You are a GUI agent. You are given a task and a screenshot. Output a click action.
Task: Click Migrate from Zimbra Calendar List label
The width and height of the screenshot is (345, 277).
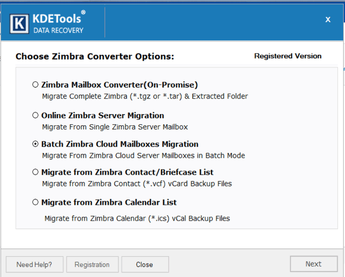tap(109, 202)
